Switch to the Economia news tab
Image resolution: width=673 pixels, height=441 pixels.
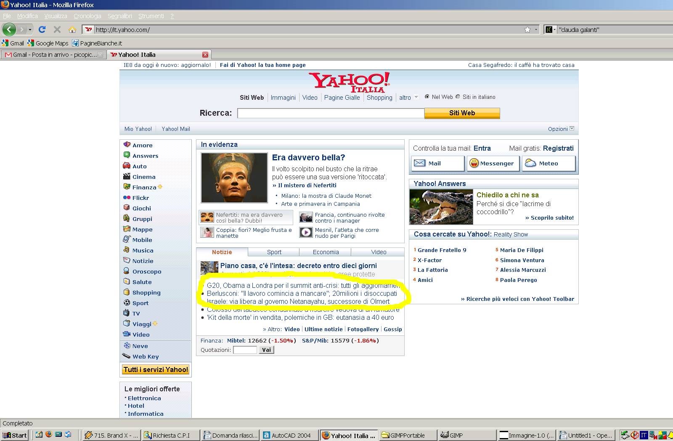(326, 252)
